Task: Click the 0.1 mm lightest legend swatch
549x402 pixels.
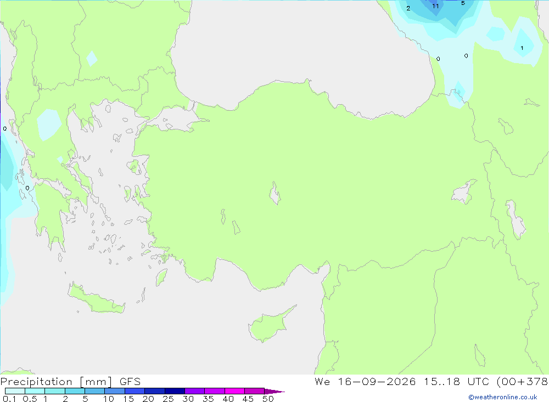Action: coord(15,391)
